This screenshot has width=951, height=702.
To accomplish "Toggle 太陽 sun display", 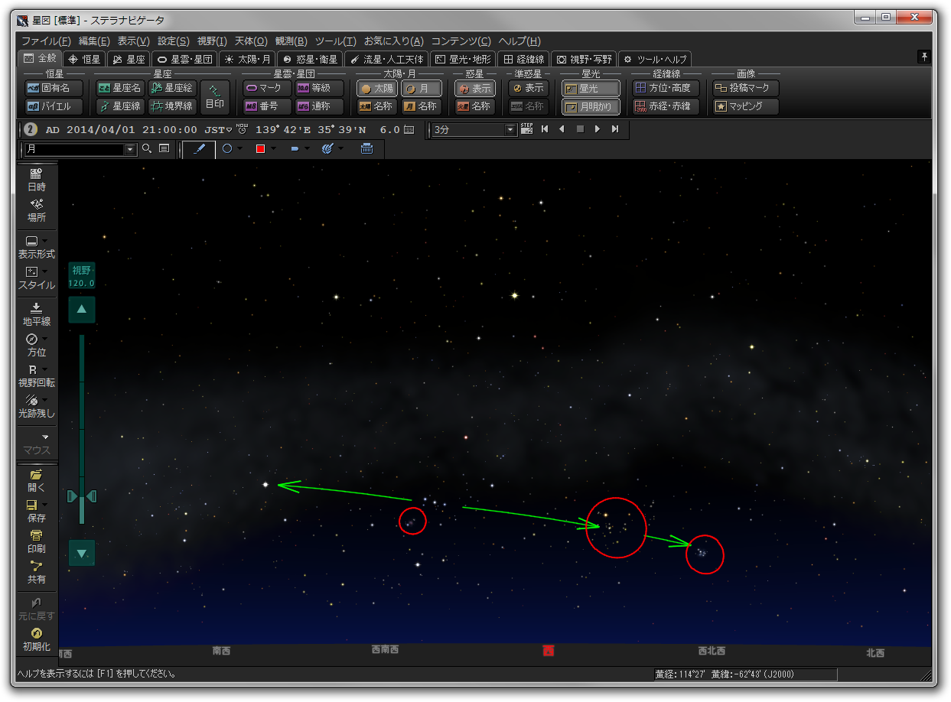I will (x=376, y=88).
